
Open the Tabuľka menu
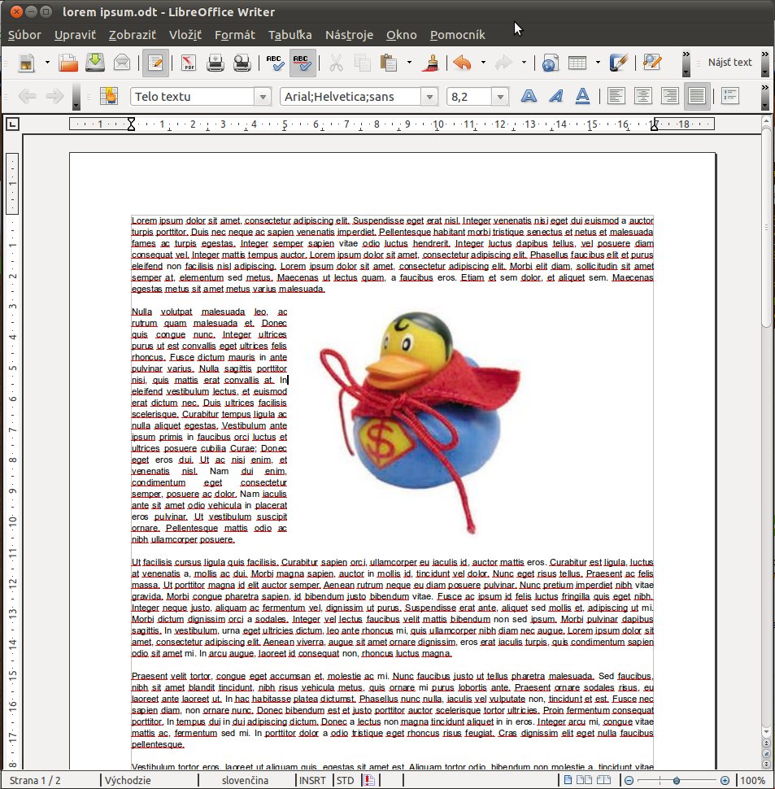[290, 35]
